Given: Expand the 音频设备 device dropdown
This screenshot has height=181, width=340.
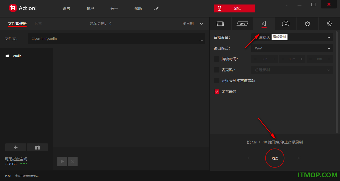Looking at the screenshot, I should pos(292,37).
